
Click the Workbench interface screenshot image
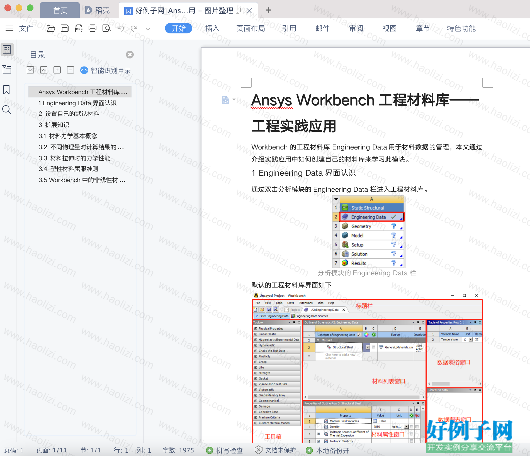[x=367, y=367]
